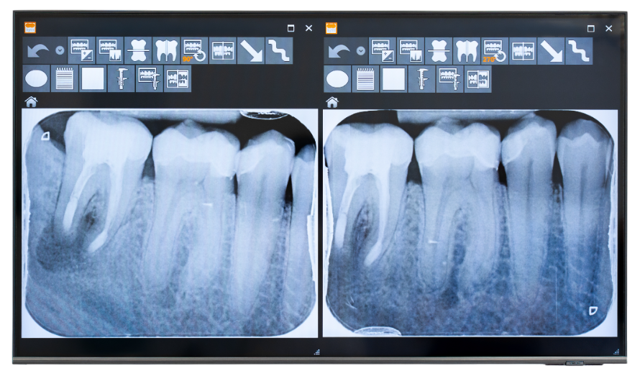
Task: Select the caliper measurement tool in the left panel
Action: click(121, 79)
